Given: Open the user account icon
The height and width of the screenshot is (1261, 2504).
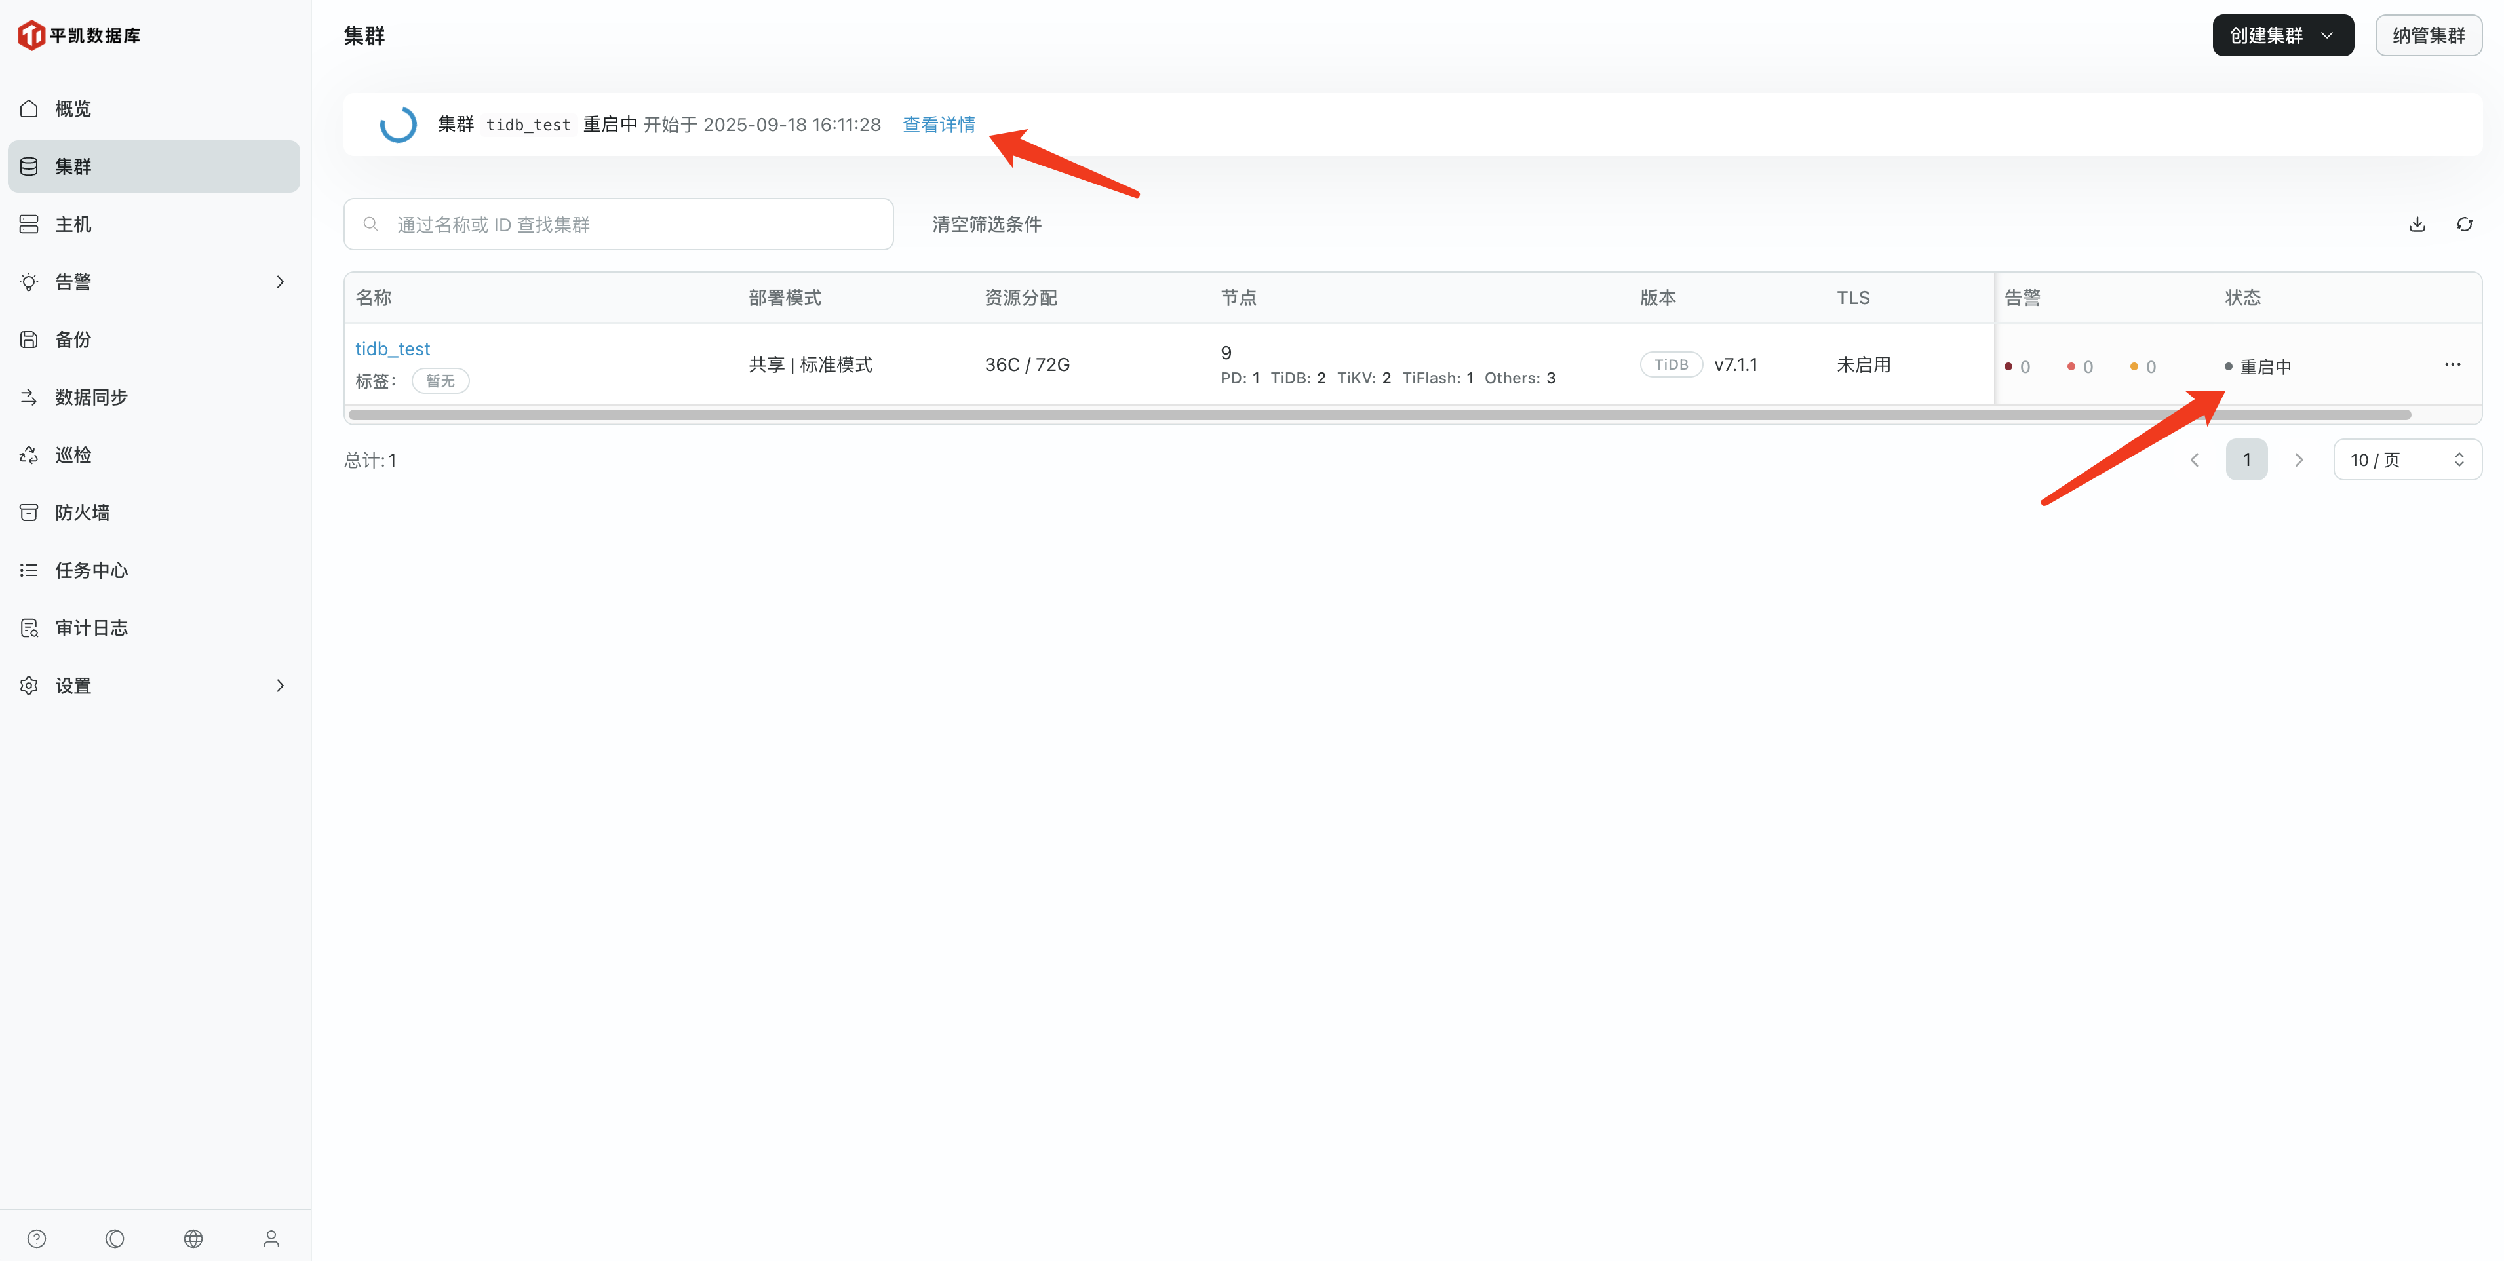Looking at the screenshot, I should (270, 1237).
